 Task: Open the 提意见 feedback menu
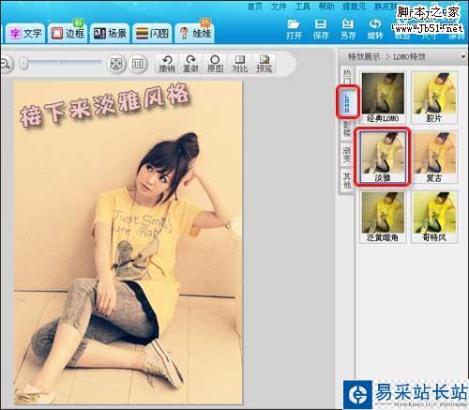coord(354,7)
